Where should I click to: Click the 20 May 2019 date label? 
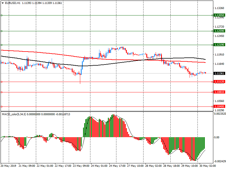coord(9,166)
